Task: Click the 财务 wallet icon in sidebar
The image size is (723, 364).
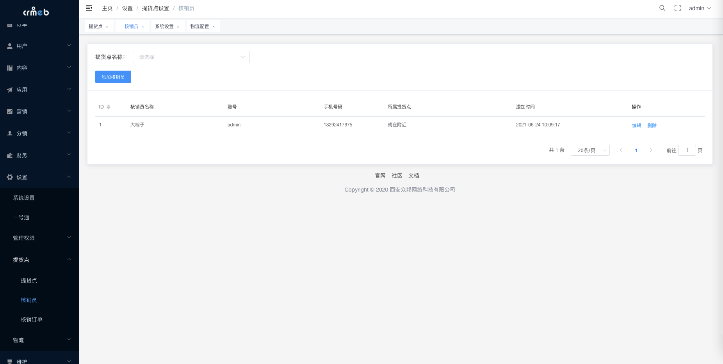Action: (10, 155)
